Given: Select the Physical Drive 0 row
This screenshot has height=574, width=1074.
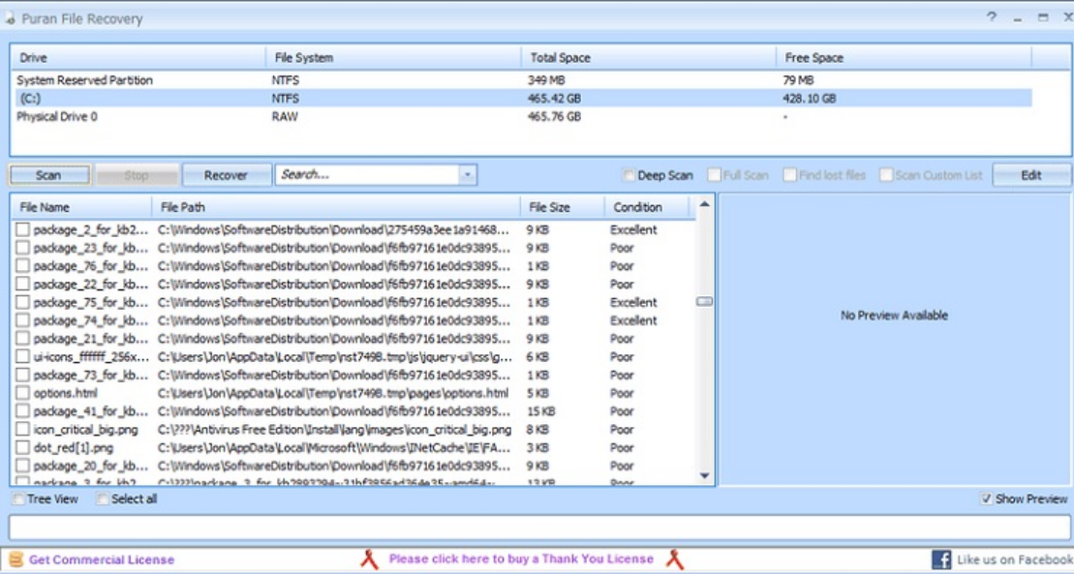Looking at the screenshot, I should (x=57, y=117).
